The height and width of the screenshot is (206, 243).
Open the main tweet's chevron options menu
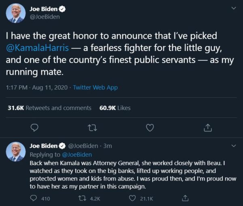(x=233, y=8)
